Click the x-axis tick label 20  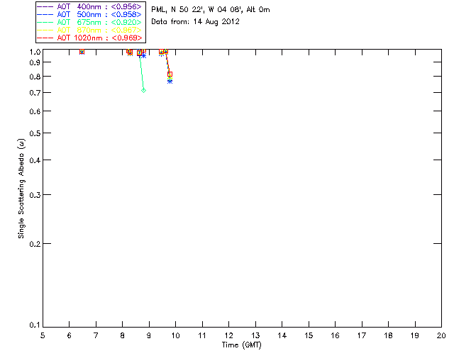coord(441,335)
